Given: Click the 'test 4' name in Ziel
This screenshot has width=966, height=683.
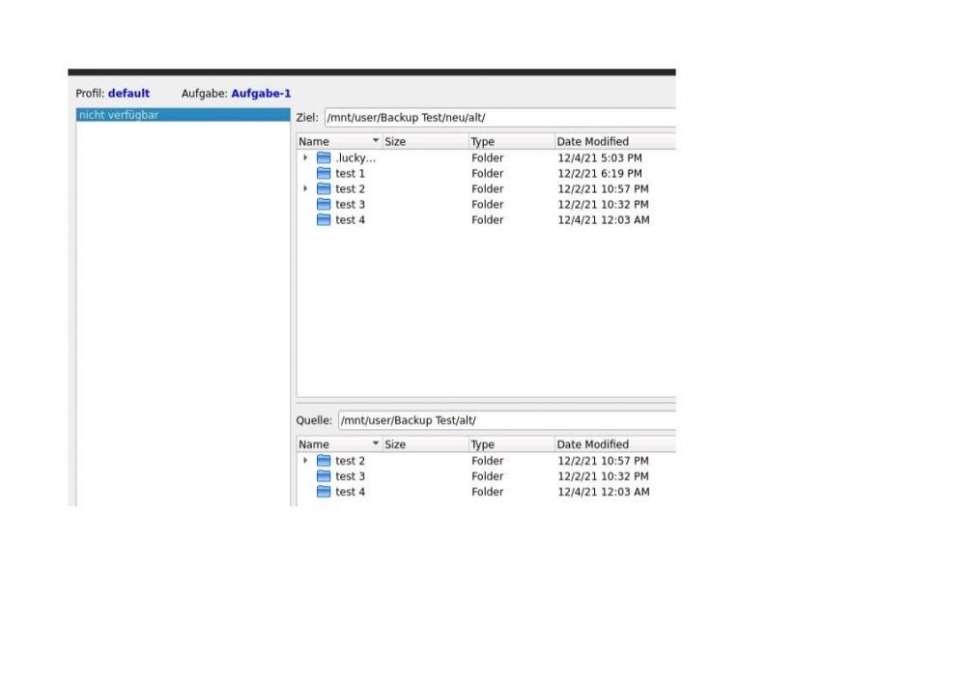Looking at the screenshot, I should pyautogui.click(x=350, y=220).
